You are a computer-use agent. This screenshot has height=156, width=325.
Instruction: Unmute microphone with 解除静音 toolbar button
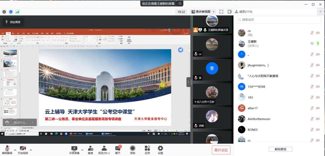coord(7,150)
